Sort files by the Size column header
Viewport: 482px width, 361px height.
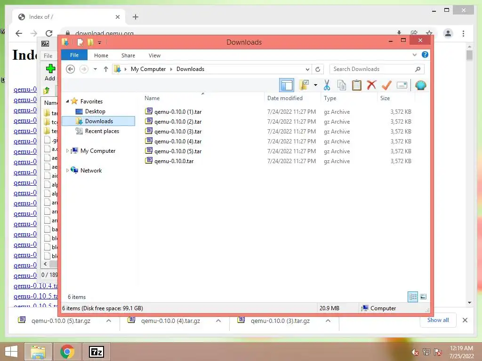point(385,98)
